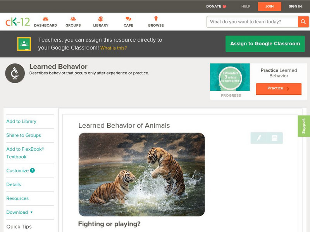Click the Download link text
Screen dimensions: 310x232
(x=17, y=212)
